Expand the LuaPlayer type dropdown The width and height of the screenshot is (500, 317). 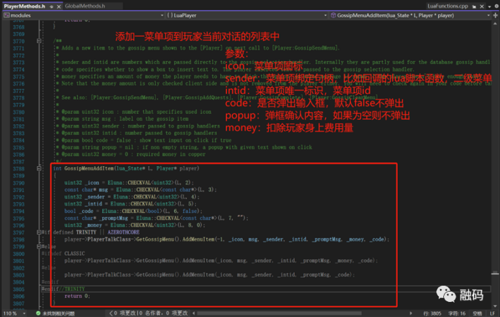point(247,14)
